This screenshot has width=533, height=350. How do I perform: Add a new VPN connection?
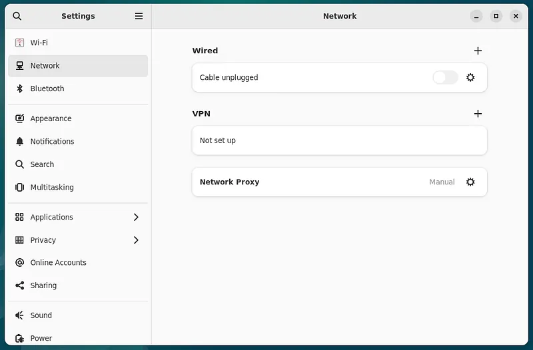pos(477,114)
